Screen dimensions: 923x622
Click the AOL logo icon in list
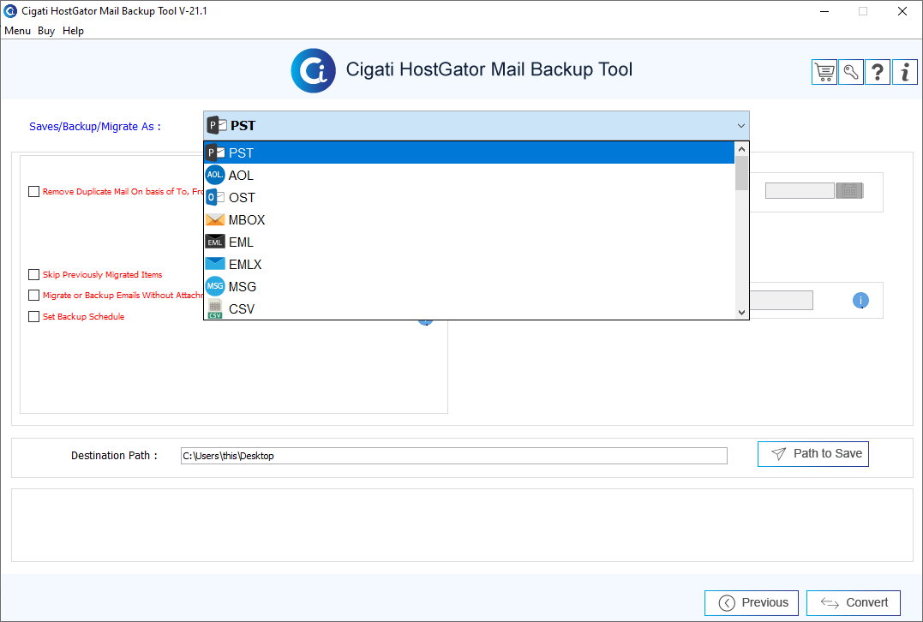tap(215, 175)
